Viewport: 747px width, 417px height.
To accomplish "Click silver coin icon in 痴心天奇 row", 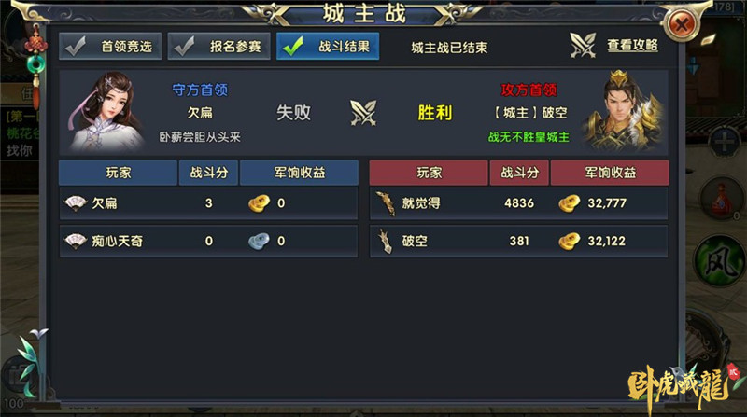I will point(259,242).
